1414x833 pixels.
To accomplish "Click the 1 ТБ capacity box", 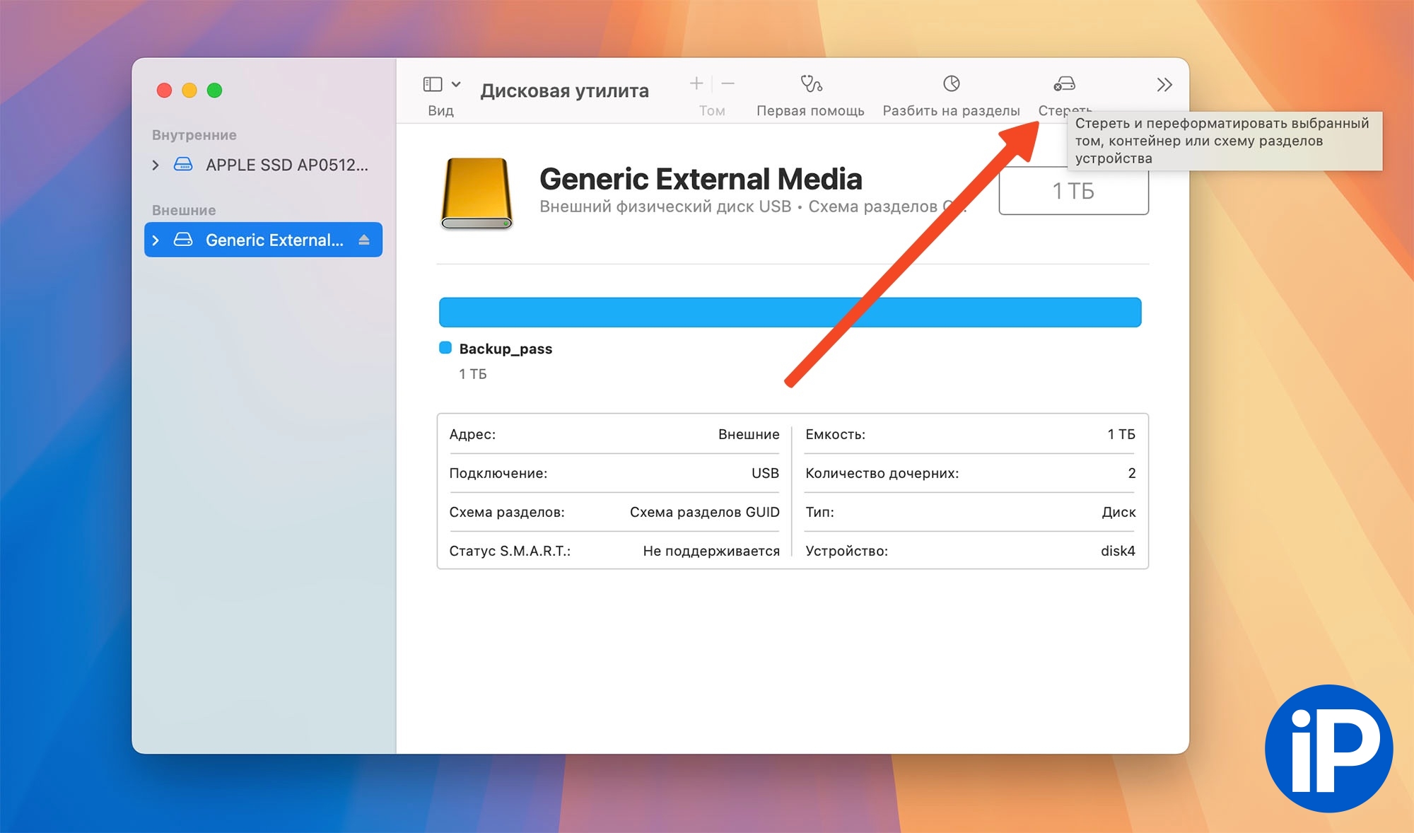I will [x=1073, y=192].
